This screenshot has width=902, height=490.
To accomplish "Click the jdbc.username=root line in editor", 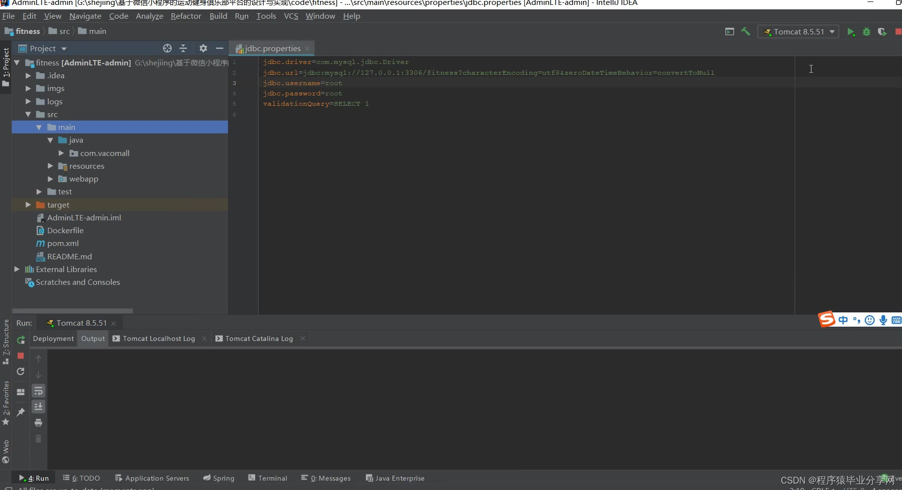I will (302, 83).
